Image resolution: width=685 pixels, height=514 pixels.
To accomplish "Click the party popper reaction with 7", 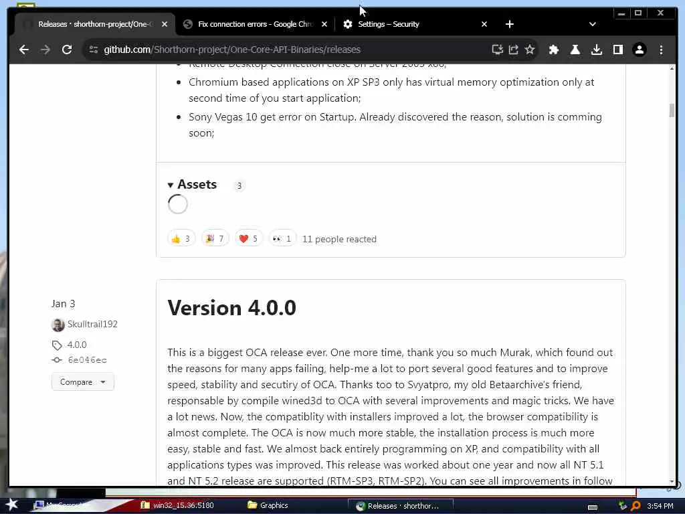I will (x=215, y=239).
